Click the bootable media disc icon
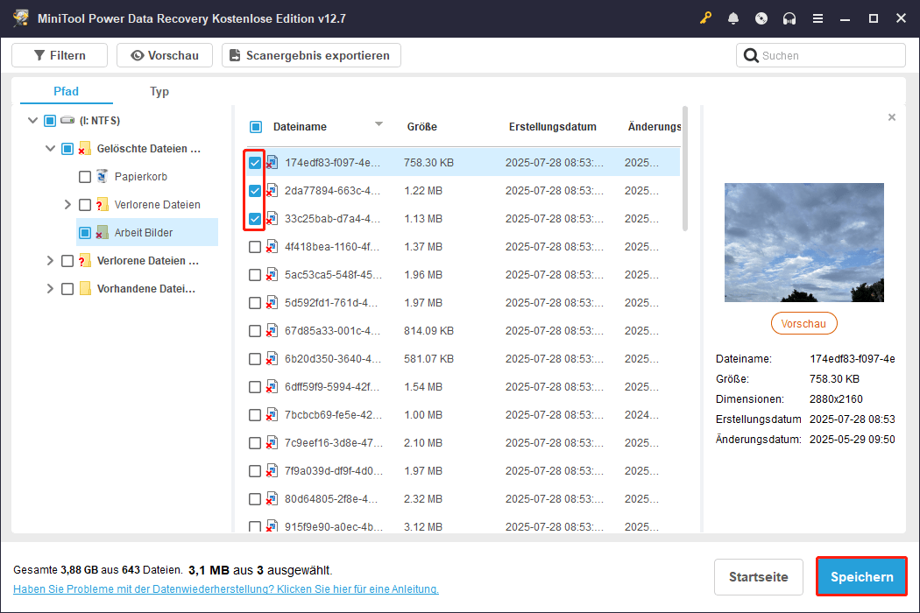The image size is (920, 613). pos(761,18)
